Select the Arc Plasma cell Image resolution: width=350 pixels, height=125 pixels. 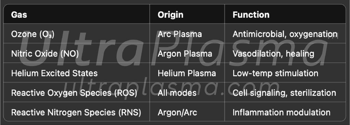(x=187, y=33)
